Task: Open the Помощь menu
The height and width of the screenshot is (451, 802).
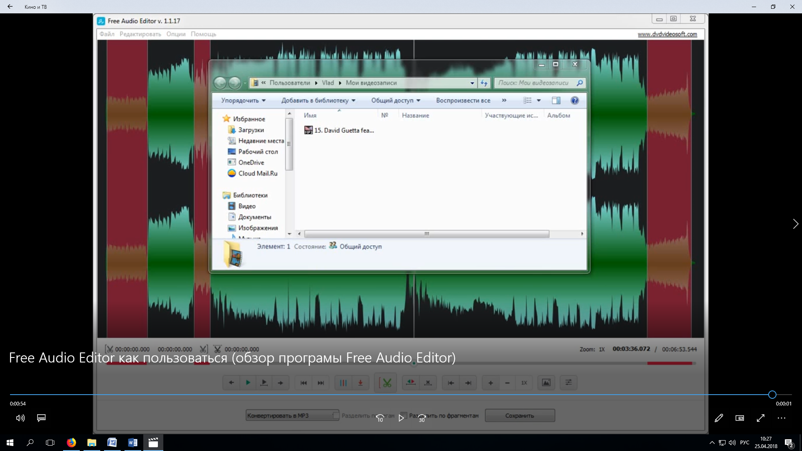Action: pos(203,34)
